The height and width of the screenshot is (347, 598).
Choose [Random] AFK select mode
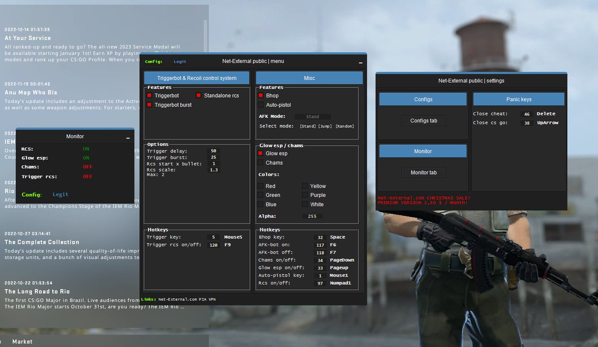coord(345,126)
